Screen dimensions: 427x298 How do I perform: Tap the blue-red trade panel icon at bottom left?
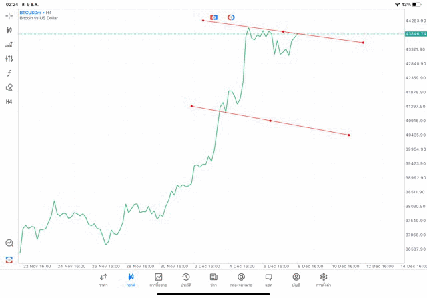[x=9, y=259]
